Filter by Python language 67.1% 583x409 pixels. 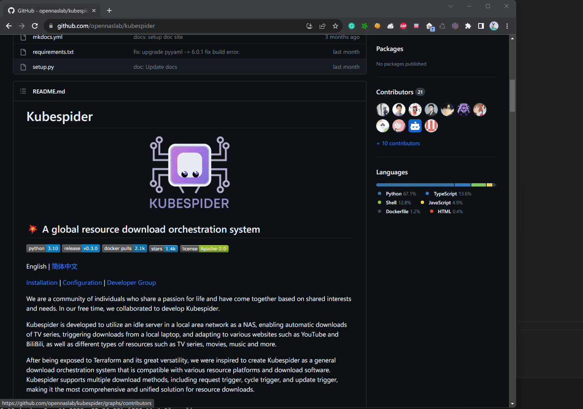(x=397, y=194)
